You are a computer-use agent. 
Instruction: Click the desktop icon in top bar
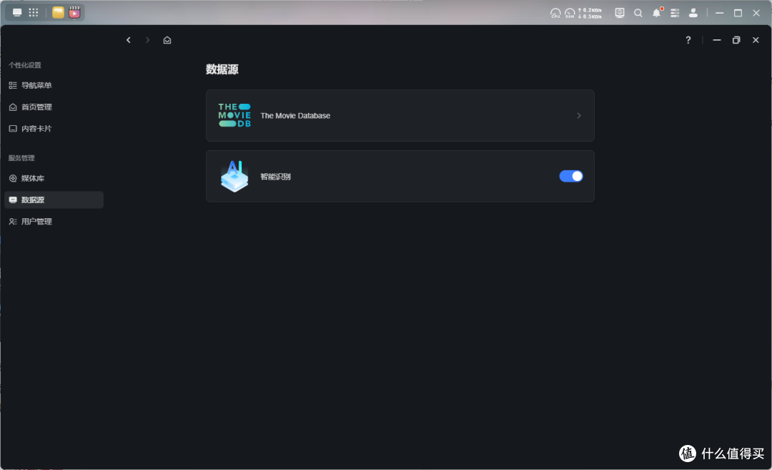point(17,13)
